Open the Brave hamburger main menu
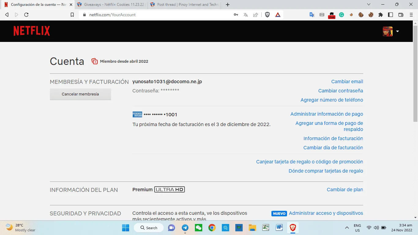This screenshot has height=235, width=418. [x=411, y=15]
